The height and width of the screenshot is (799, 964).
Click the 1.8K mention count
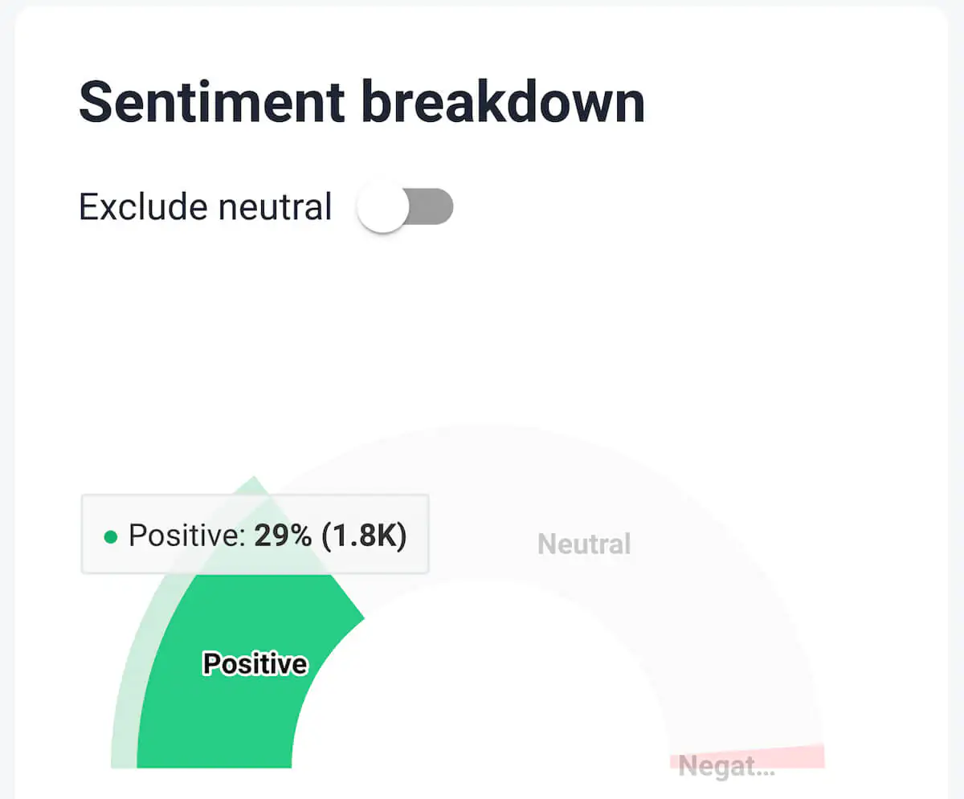pos(361,533)
